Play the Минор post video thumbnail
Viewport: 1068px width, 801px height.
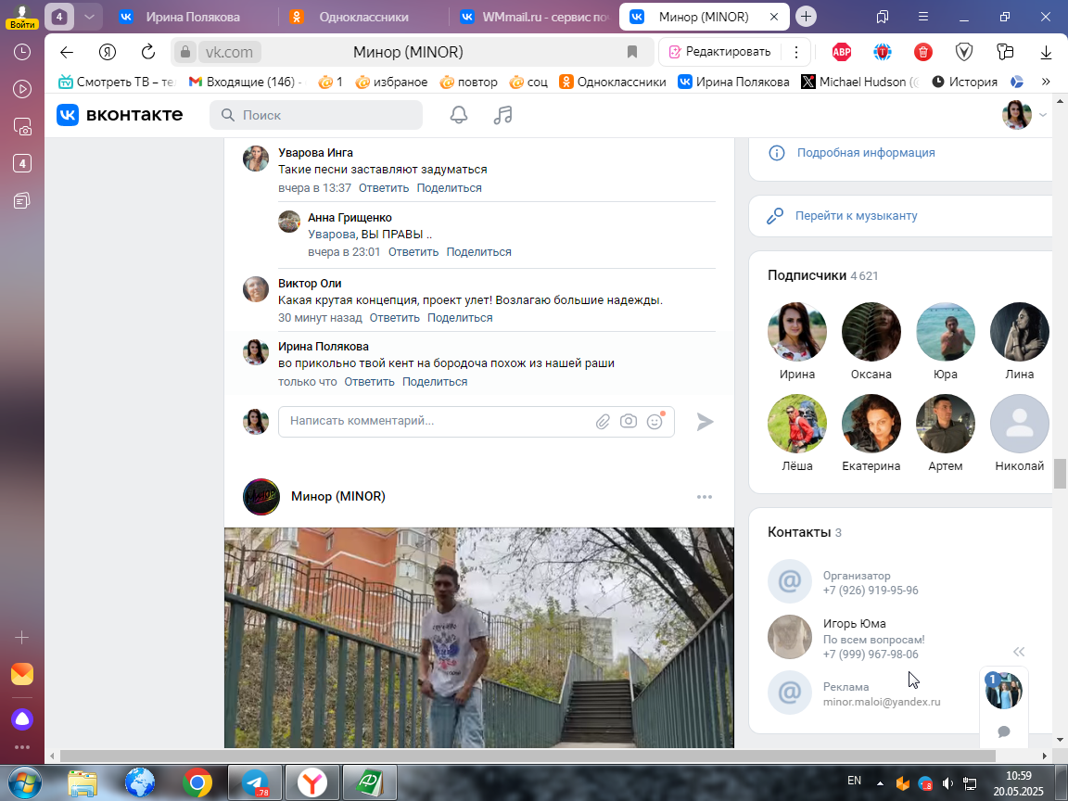pos(478,638)
